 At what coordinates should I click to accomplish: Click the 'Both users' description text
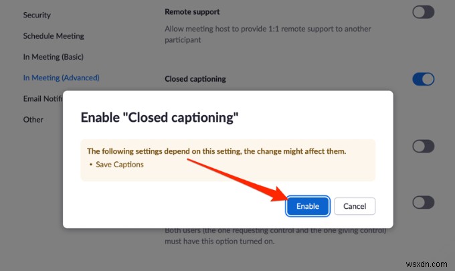[276, 235]
